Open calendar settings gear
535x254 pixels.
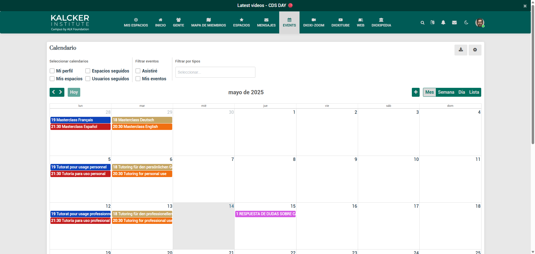click(475, 50)
